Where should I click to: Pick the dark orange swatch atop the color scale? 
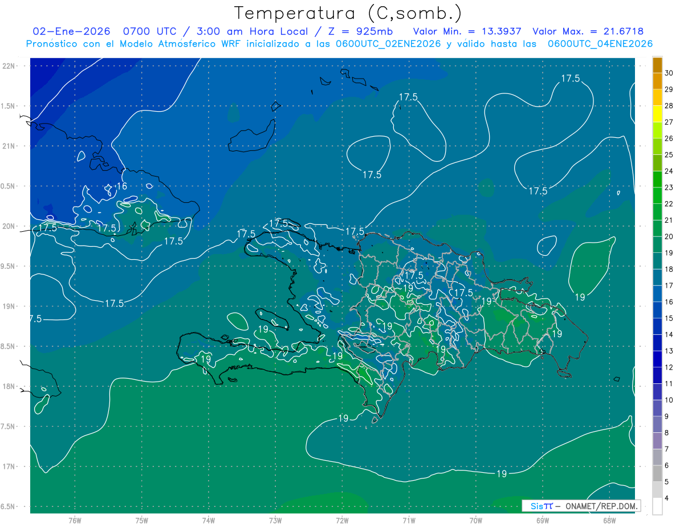[x=657, y=64]
